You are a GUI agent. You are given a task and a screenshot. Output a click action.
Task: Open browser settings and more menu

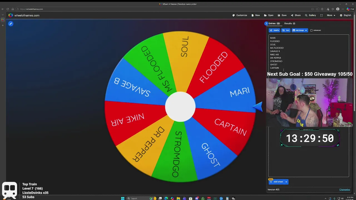click(343, 9)
